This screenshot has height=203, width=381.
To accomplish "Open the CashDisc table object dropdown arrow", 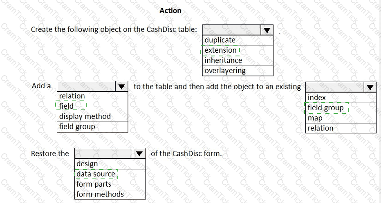I will pyautogui.click(x=267, y=30).
